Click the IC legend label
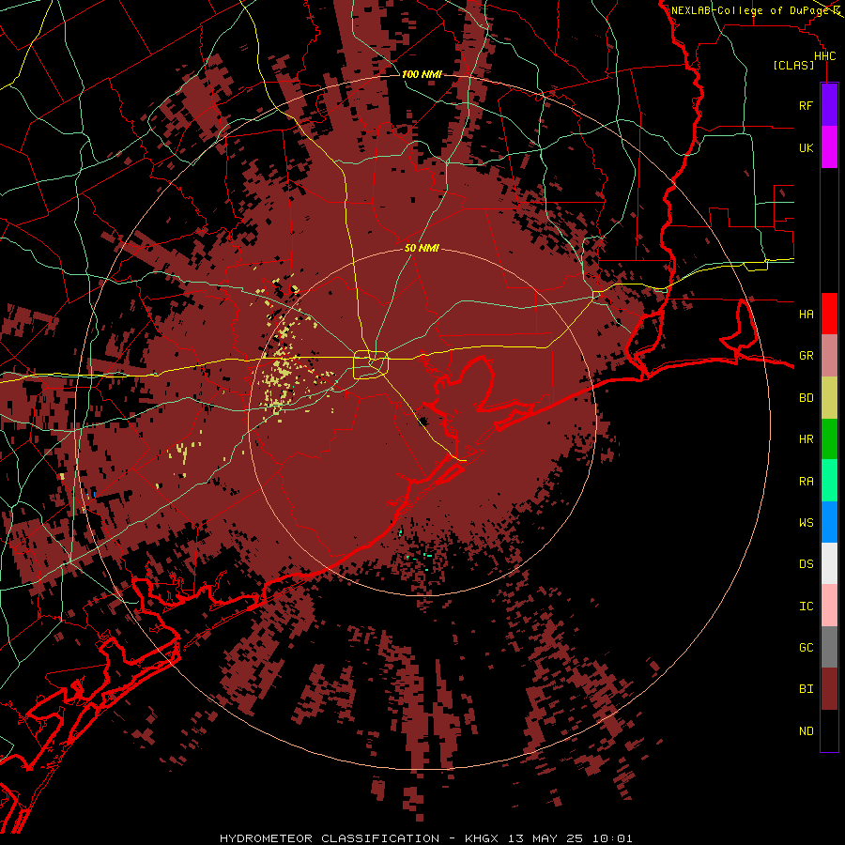Image resolution: width=845 pixels, height=845 pixels. click(806, 606)
